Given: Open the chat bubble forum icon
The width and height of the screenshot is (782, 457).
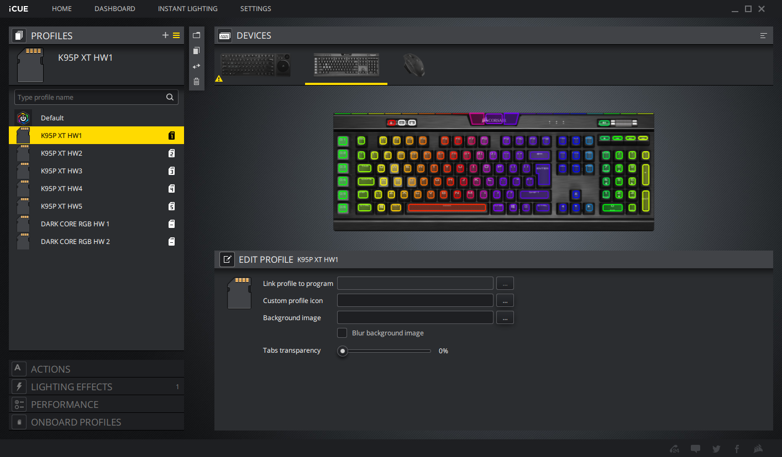Looking at the screenshot, I should [x=696, y=449].
